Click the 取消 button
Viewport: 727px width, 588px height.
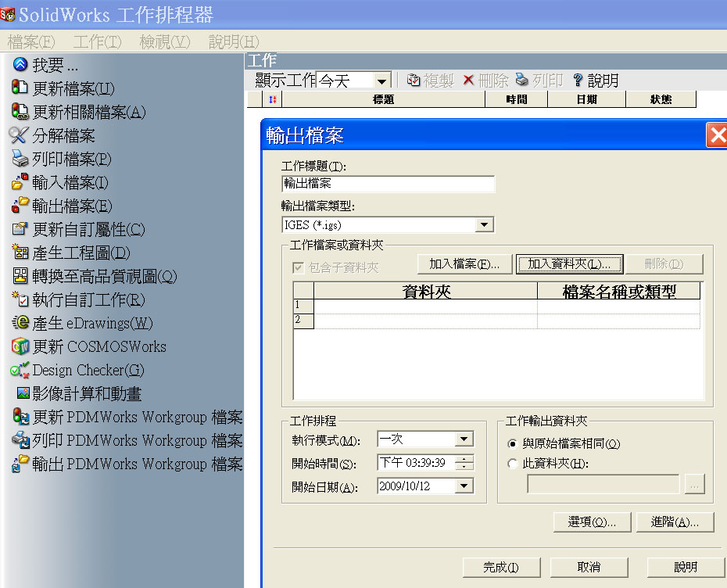point(589,567)
